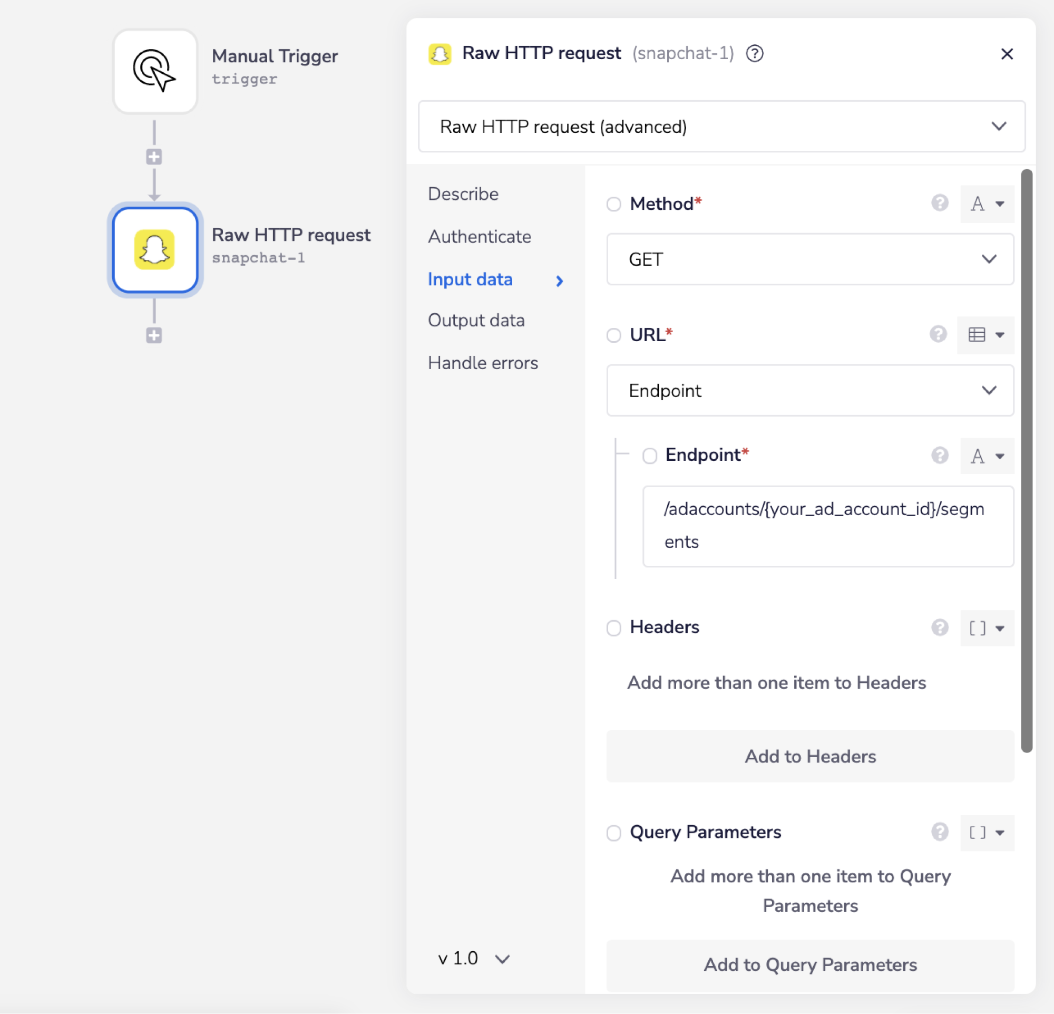This screenshot has height=1014, width=1054.
Task: Click the help icon for Method field
Action: click(x=940, y=204)
